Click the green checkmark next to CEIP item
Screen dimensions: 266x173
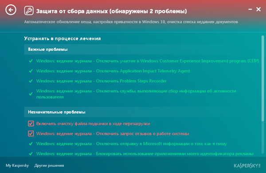31,61
